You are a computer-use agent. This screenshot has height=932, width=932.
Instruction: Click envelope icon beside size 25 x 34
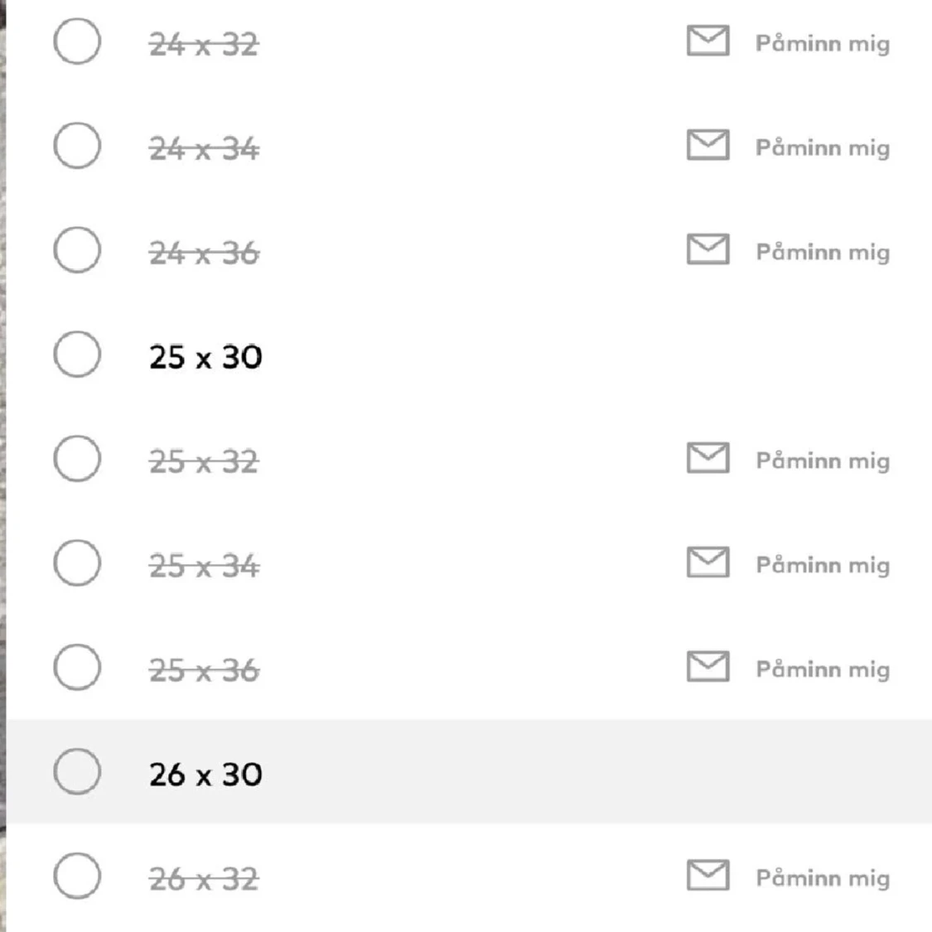click(x=707, y=563)
